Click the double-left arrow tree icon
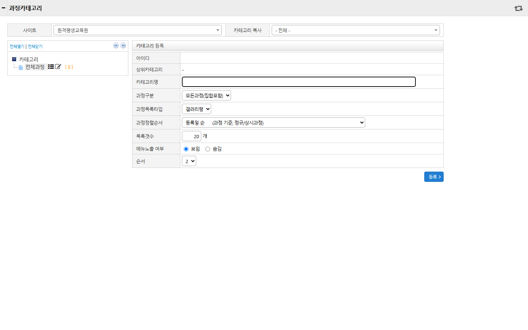The width and height of the screenshot is (528, 330). (x=116, y=45)
